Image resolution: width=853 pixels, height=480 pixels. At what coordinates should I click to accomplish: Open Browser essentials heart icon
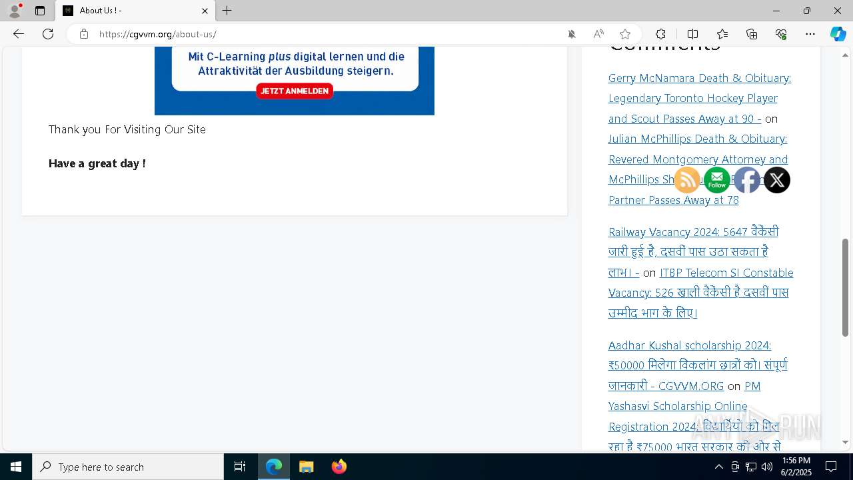[x=781, y=34]
